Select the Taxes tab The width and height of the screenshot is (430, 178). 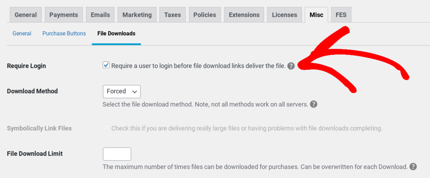[x=172, y=15]
